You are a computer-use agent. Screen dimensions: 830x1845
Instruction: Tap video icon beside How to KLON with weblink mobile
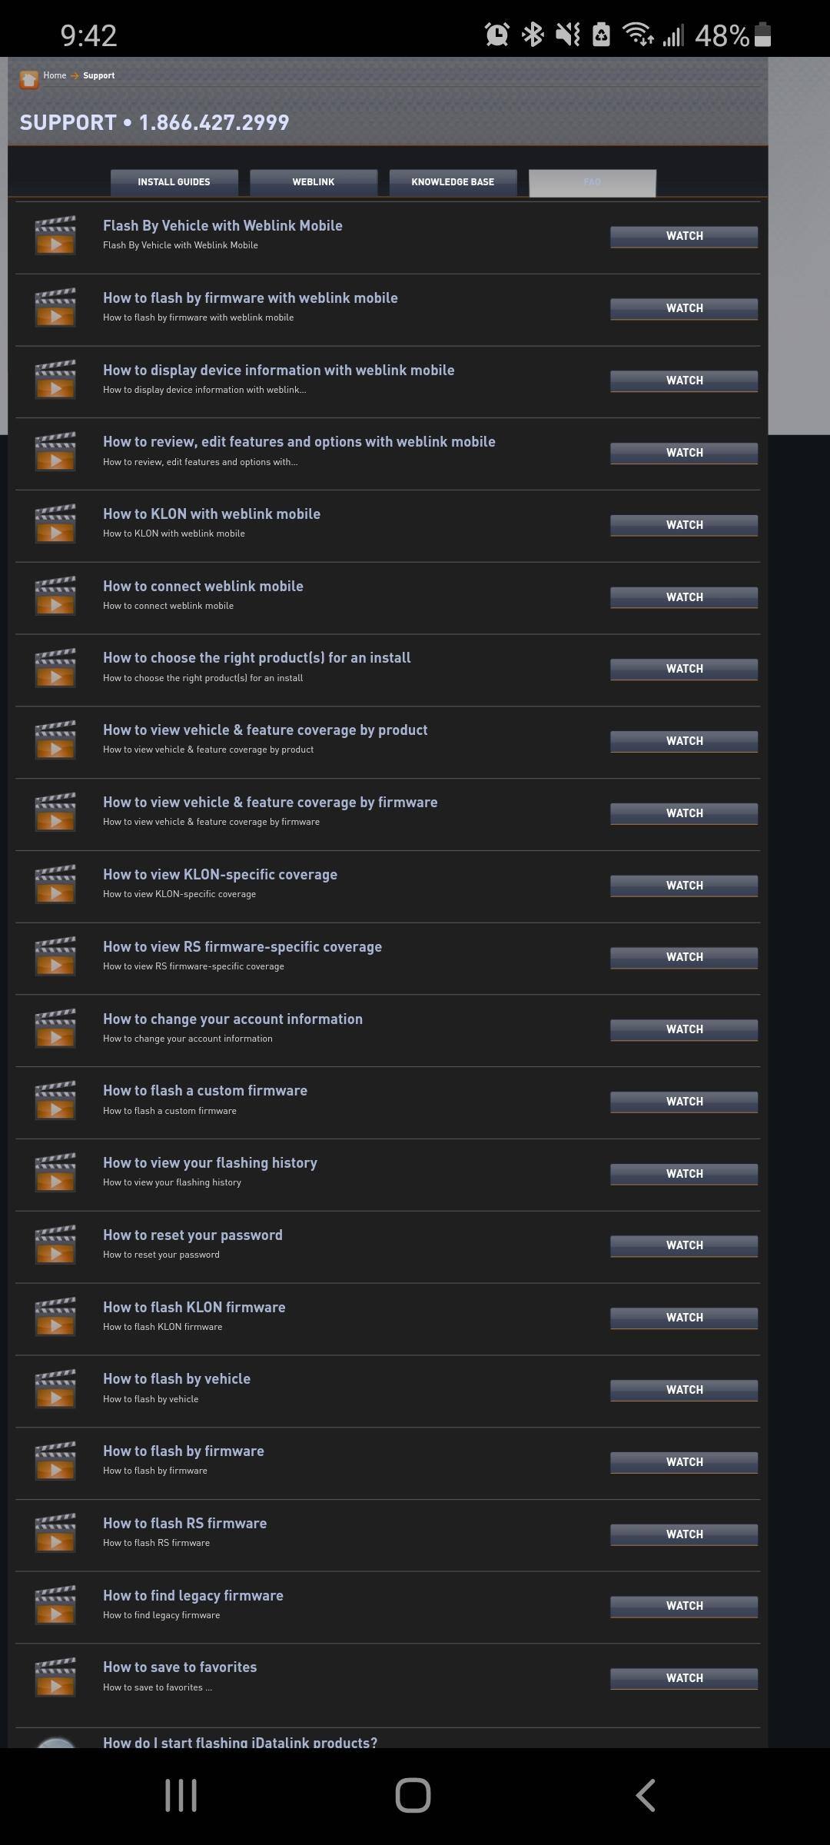click(x=55, y=524)
